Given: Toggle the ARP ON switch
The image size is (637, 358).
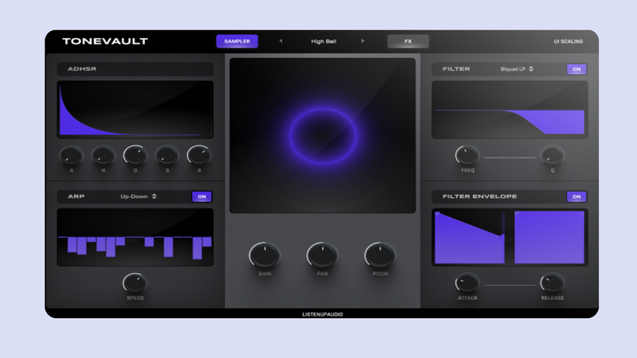Looking at the screenshot, I should click(201, 197).
